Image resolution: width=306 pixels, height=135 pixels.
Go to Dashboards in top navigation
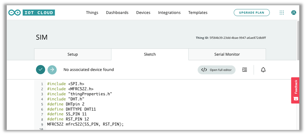pos(117,12)
